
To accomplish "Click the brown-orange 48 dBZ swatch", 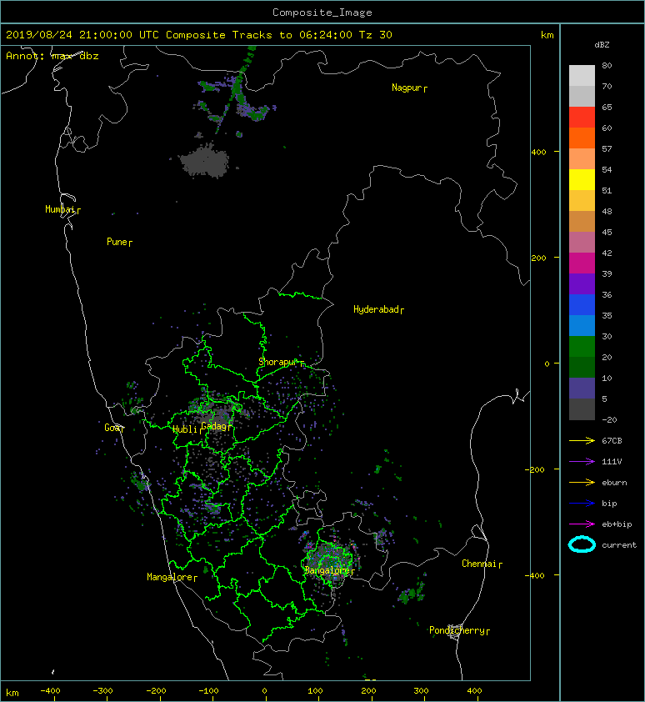I will pyautogui.click(x=582, y=221).
